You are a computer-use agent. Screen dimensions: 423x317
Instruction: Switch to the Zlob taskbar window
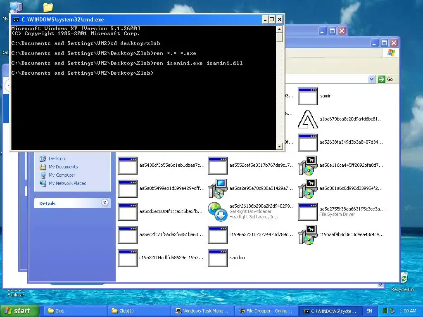(75, 311)
